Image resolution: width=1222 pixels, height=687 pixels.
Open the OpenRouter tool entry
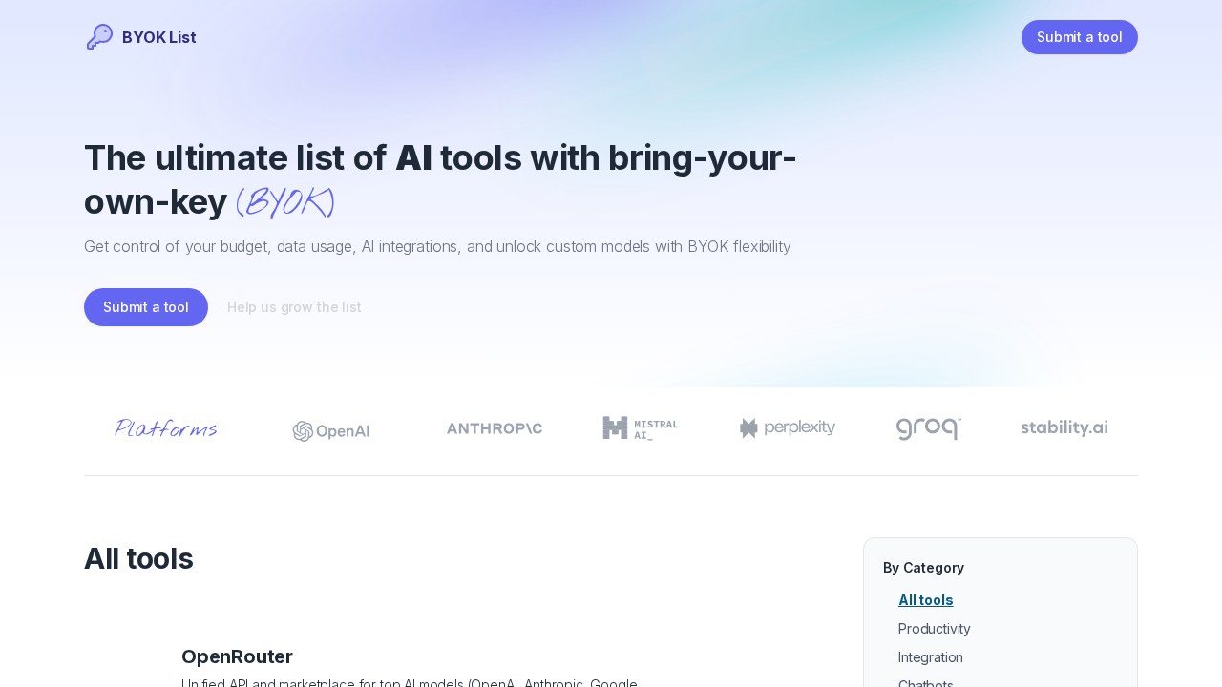point(237,656)
